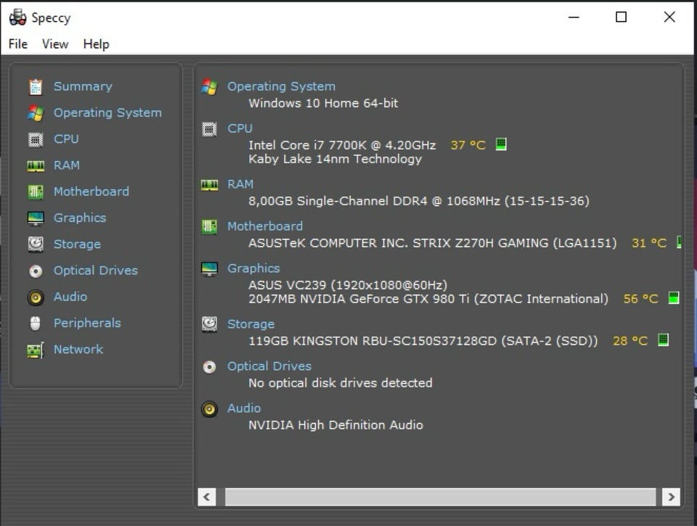697x526 pixels.
Task: Open the Motherboard heading in main panel
Action: pyautogui.click(x=264, y=226)
